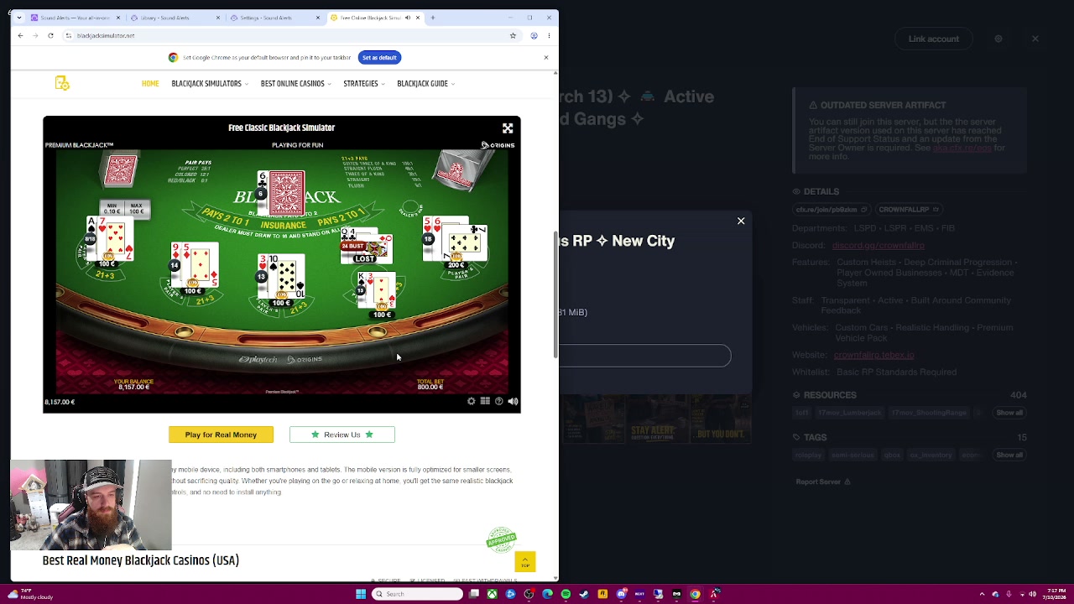This screenshot has height=604, width=1074.
Task: Click the yellow scroll-to-top button
Action: (525, 561)
